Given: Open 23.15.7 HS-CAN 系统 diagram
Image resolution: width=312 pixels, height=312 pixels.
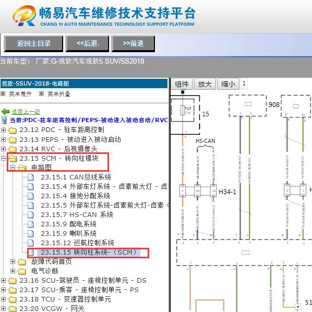Looking at the screenshot, I should [x=77, y=215].
